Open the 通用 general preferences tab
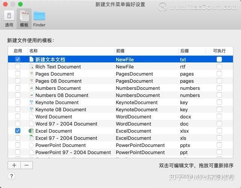Screen dimensions: 241x188 click(9, 18)
